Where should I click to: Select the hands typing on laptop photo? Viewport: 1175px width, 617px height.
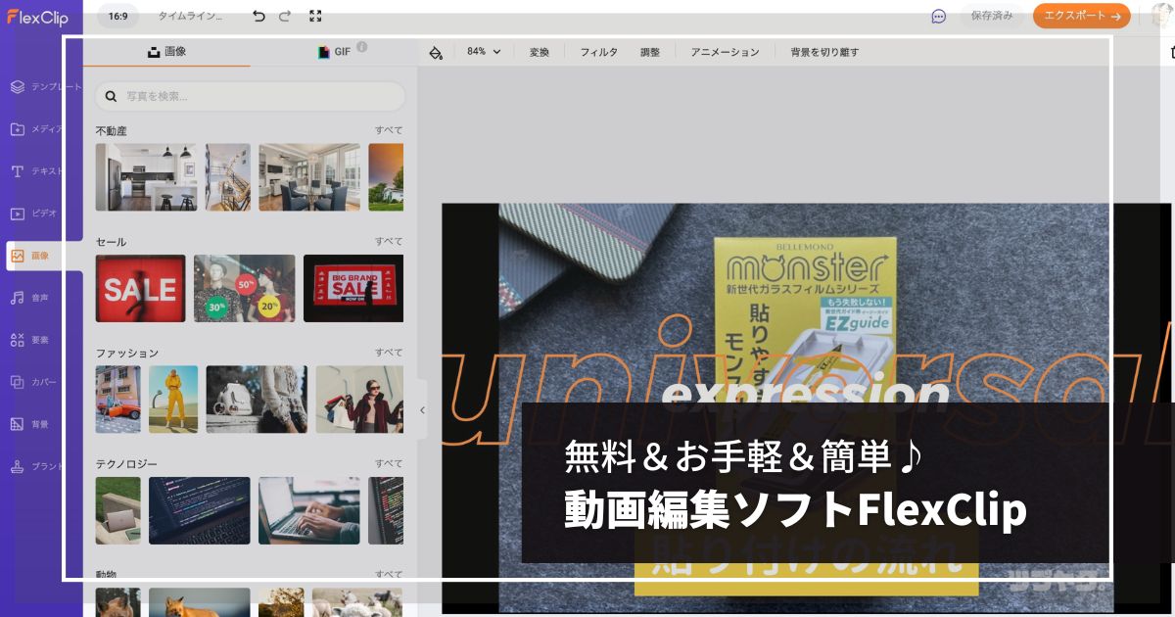click(309, 510)
